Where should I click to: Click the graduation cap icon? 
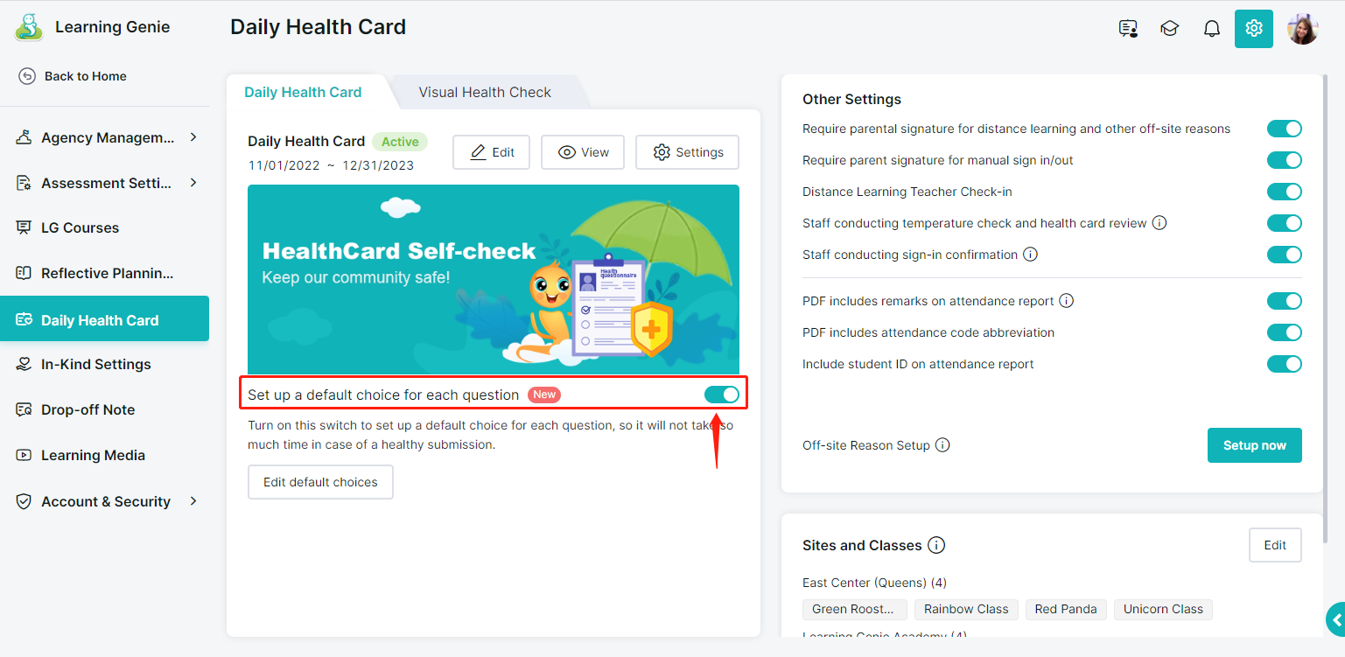click(1170, 29)
